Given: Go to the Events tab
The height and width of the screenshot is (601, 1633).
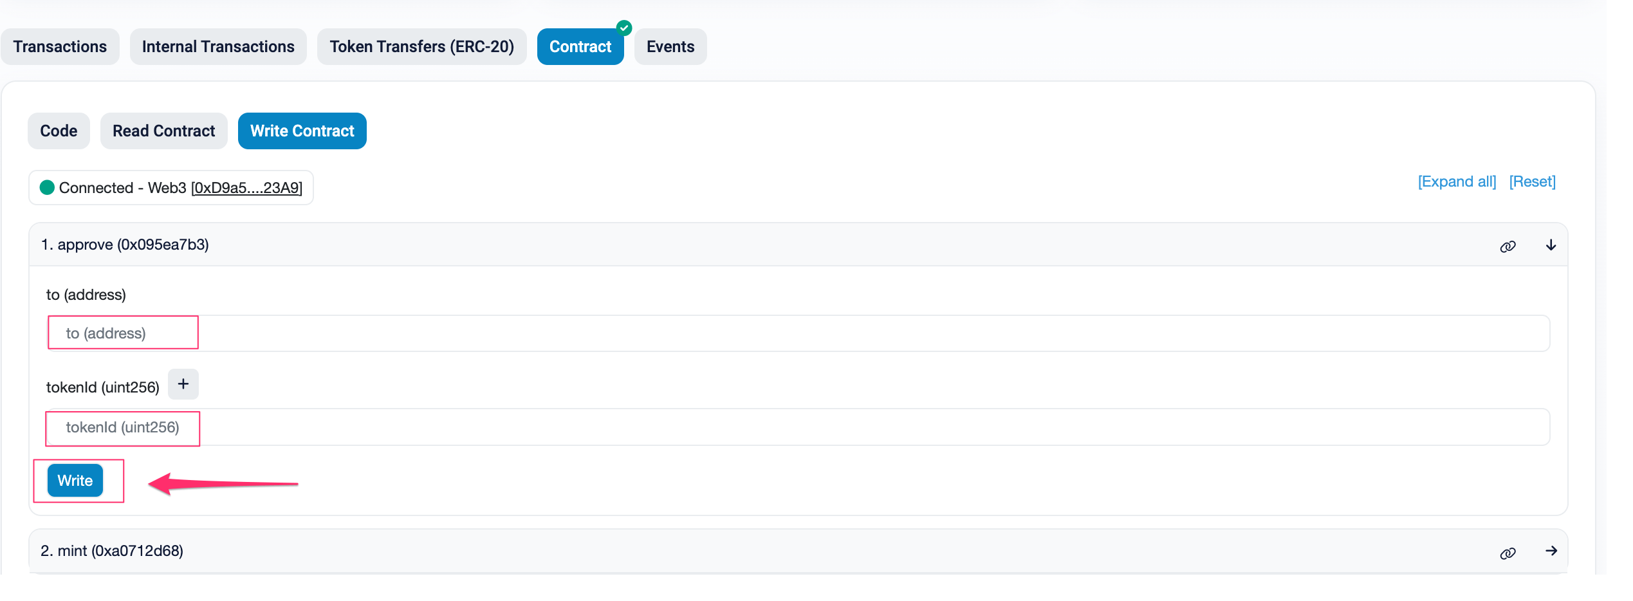Looking at the screenshot, I should [670, 47].
